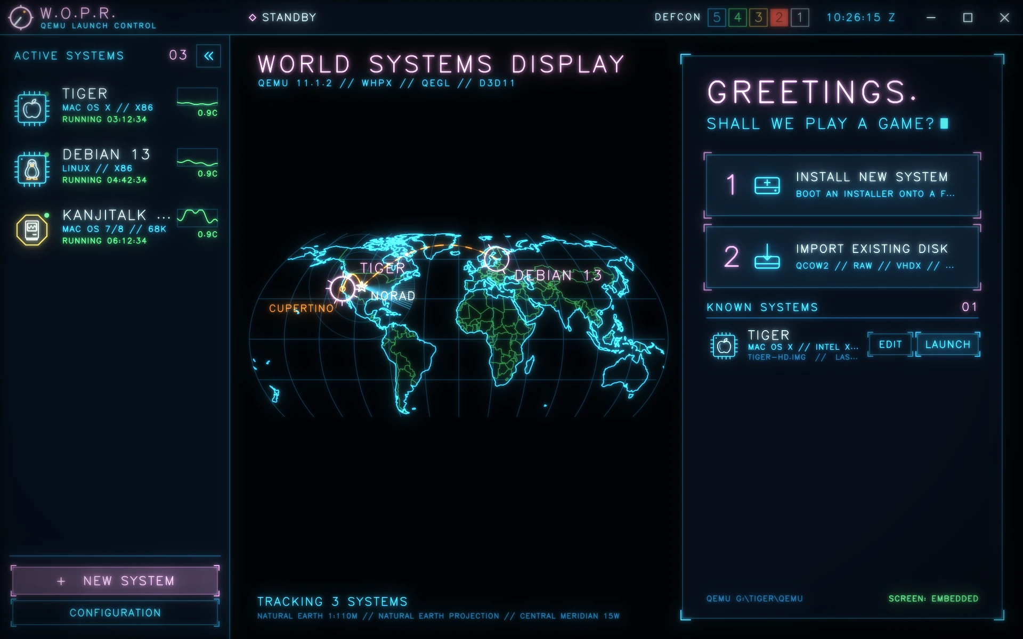The height and width of the screenshot is (639, 1023).
Task: Click the 10:26:15 Z clock
Action: (x=860, y=18)
